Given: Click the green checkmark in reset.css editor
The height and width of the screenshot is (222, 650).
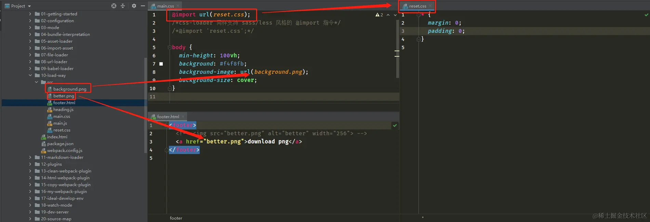Looking at the screenshot, I should [646, 15].
